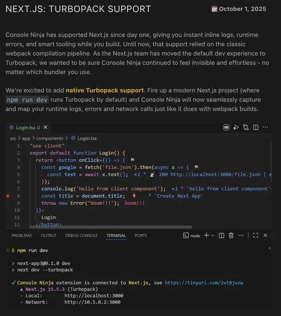Click the terminal vertical scrollbar
The height and width of the screenshot is (316, 281).
[269, 248]
